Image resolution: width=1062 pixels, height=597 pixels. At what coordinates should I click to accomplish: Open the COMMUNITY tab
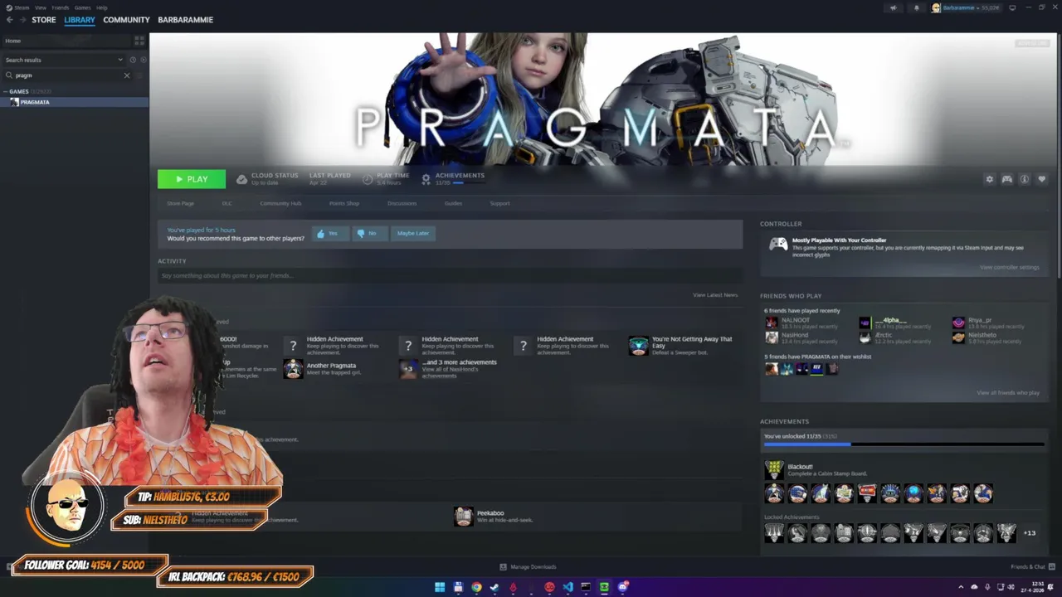pyautogui.click(x=126, y=20)
